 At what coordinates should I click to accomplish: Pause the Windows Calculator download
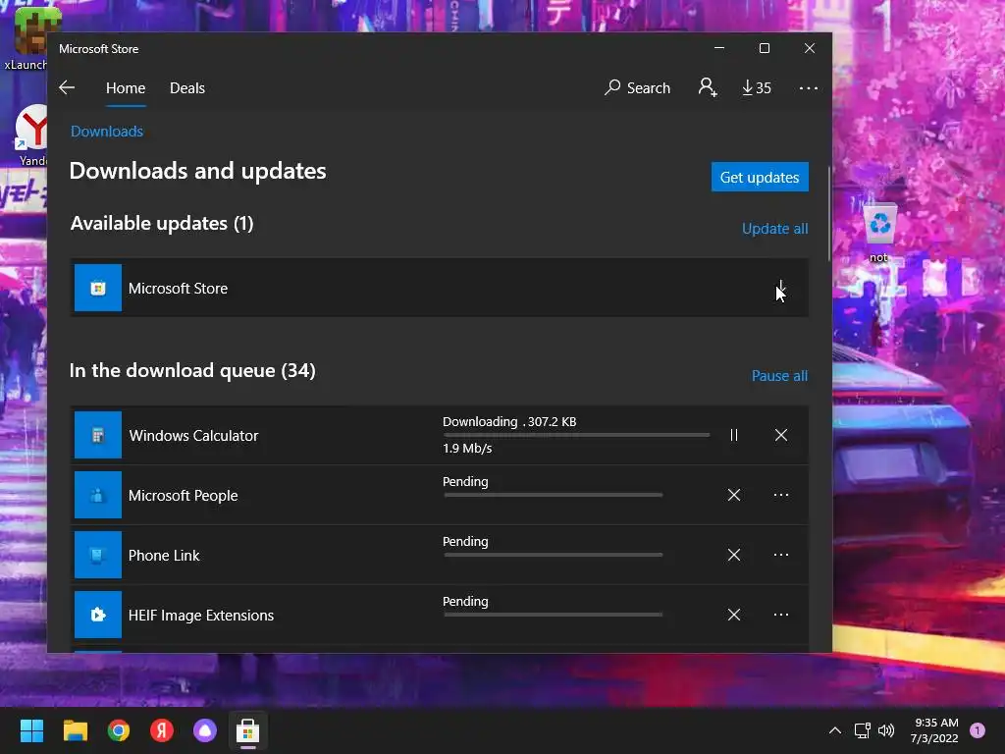tap(734, 435)
